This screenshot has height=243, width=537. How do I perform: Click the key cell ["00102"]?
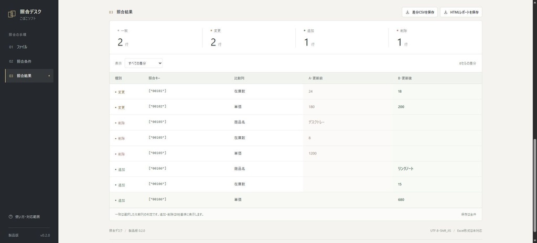(157, 106)
